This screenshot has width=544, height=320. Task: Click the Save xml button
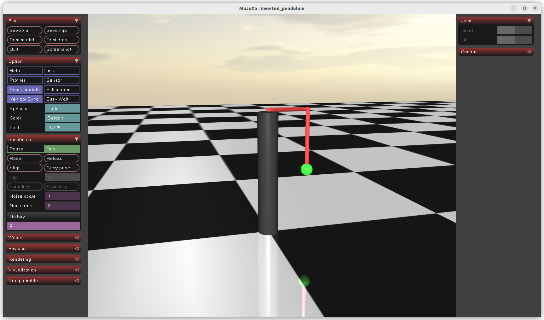(x=25, y=30)
